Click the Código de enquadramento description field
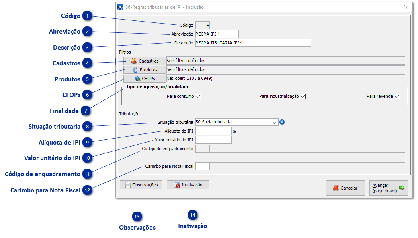 pyautogui.click(x=307, y=149)
